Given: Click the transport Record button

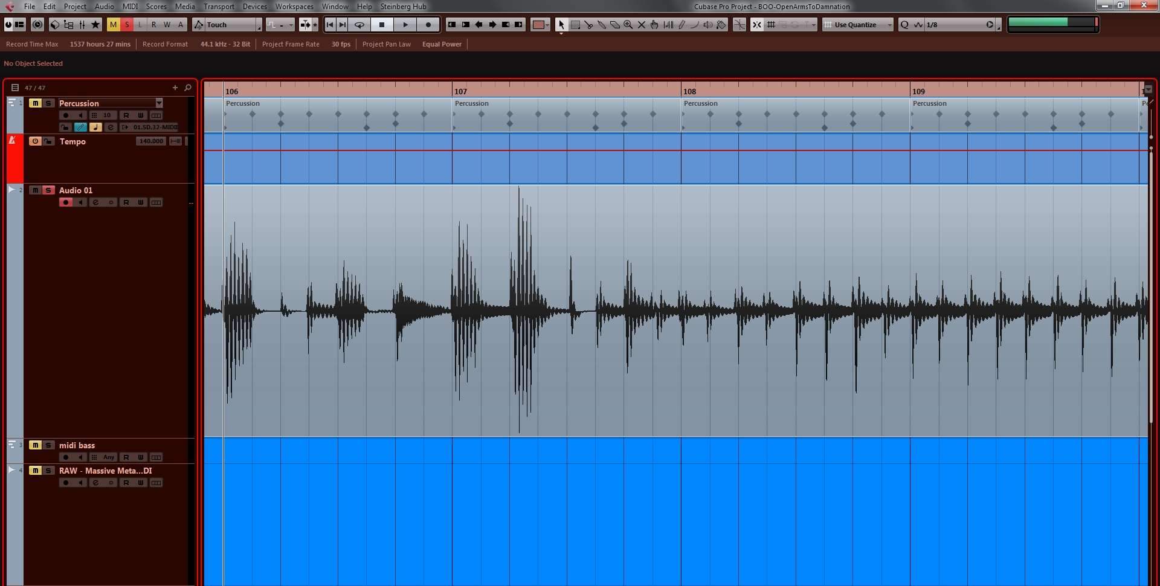Looking at the screenshot, I should point(428,25).
